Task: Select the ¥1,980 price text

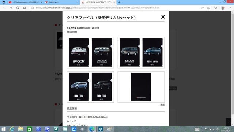Action: point(71,28)
